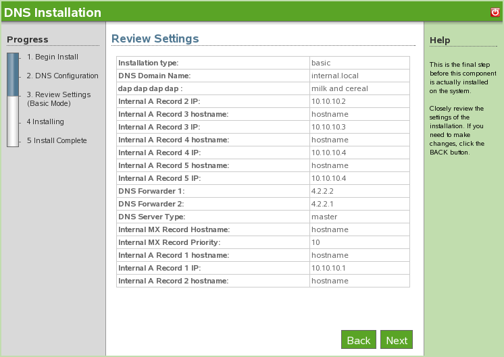
Task: Click Internal MX Record Priority label
Action: 169,243
